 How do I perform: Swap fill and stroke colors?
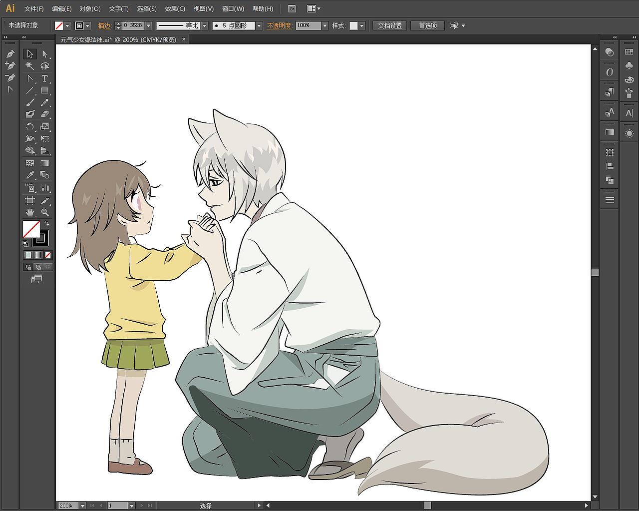click(x=46, y=223)
